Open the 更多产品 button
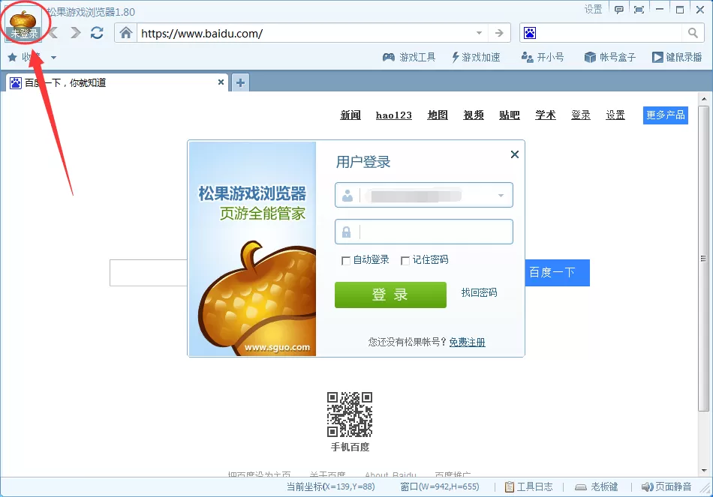 (665, 115)
